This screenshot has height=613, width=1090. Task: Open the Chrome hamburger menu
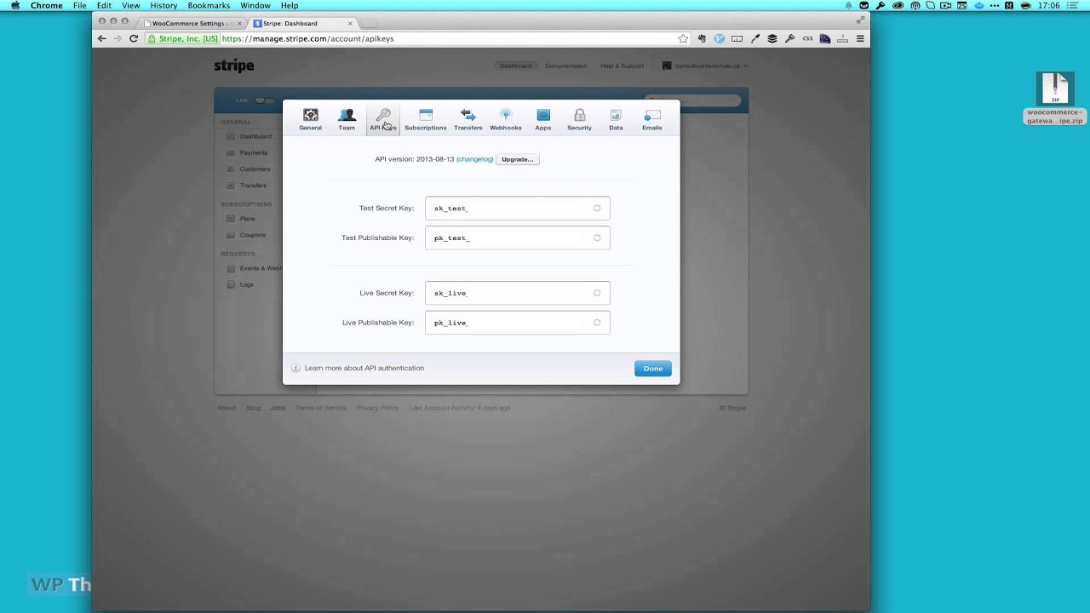(860, 38)
